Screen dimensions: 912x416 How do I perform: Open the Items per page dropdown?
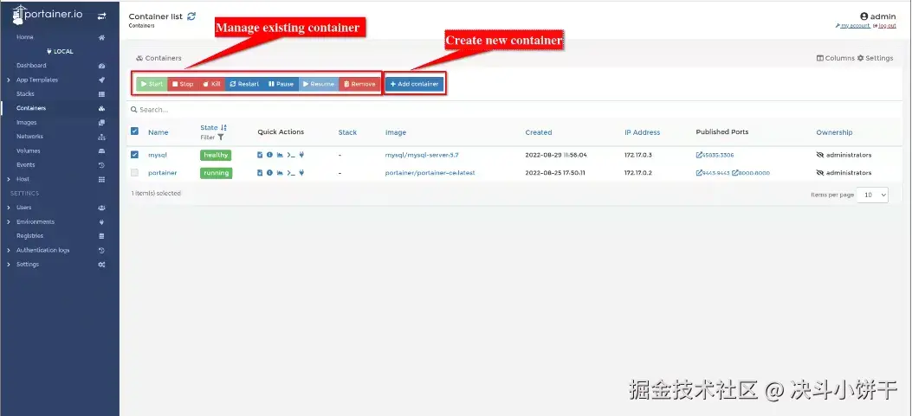pyautogui.click(x=872, y=195)
